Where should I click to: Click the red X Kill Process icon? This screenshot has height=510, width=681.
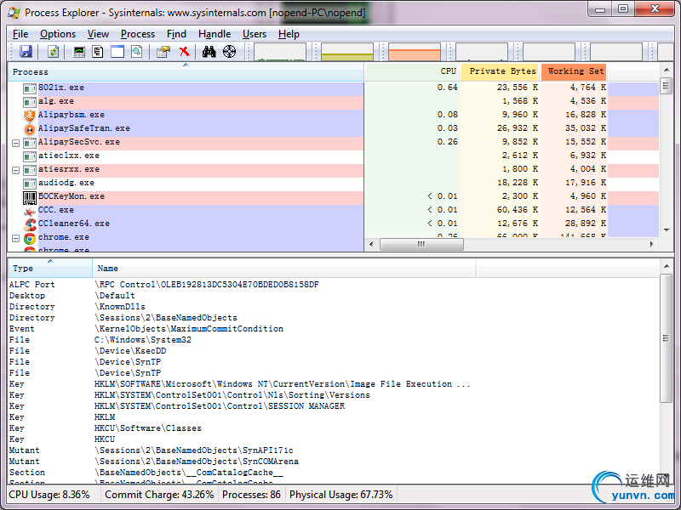pos(184,52)
